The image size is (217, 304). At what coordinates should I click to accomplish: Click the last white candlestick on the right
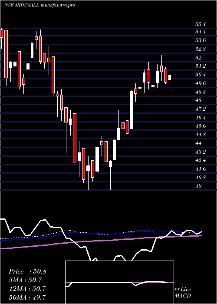click(x=170, y=77)
